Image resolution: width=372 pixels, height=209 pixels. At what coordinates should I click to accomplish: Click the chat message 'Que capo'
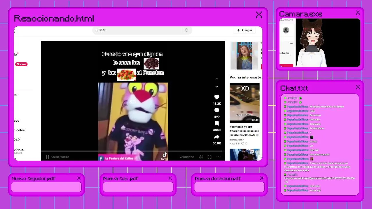(315, 186)
